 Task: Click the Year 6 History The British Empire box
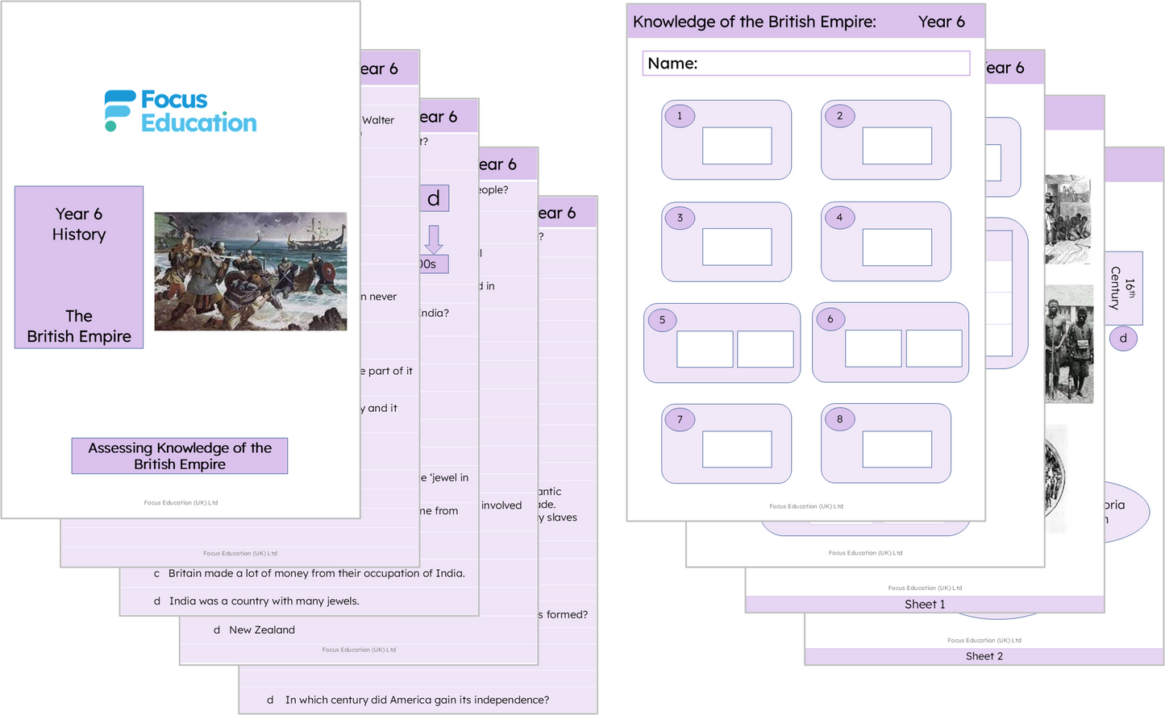[x=79, y=268]
